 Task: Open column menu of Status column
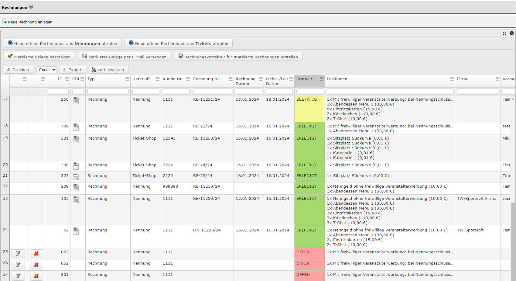click(322, 79)
